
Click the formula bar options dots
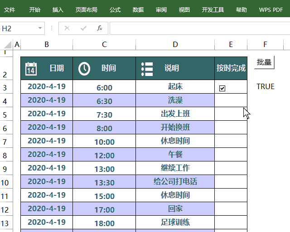click(52, 28)
